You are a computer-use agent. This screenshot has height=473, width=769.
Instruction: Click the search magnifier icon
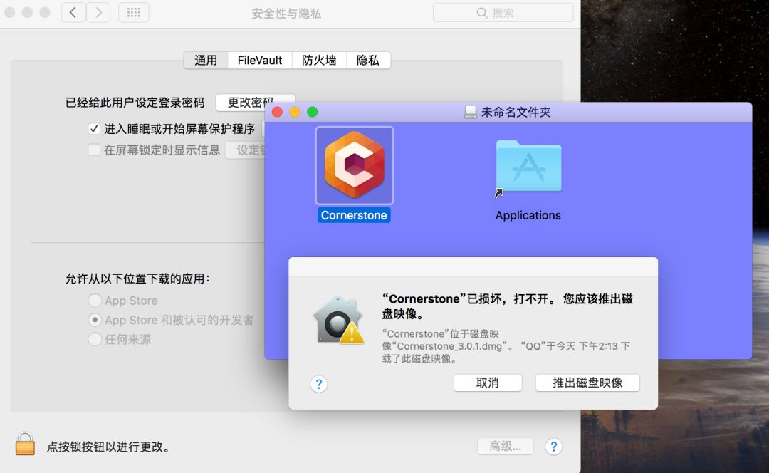481,13
